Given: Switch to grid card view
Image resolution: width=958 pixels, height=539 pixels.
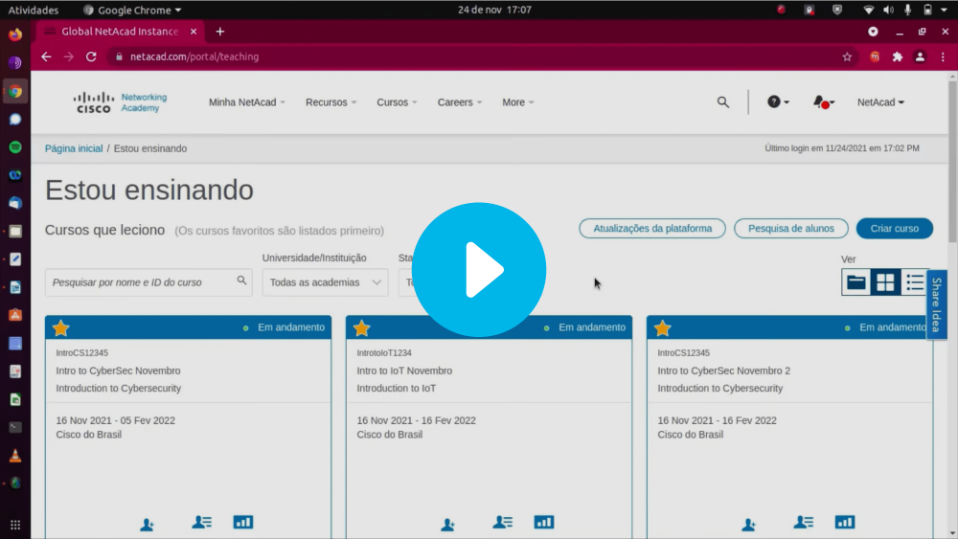Looking at the screenshot, I should (x=885, y=282).
